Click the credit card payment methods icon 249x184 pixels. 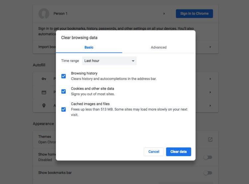44,92
